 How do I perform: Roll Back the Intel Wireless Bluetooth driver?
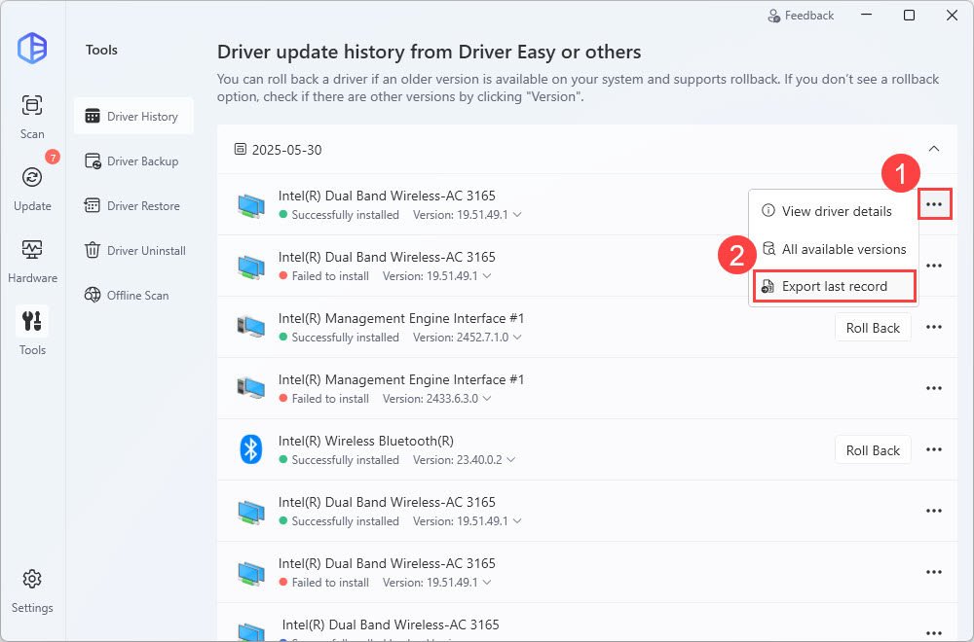point(873,450)
